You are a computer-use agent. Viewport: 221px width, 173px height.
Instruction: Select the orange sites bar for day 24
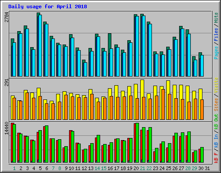(x=163, y=104)
